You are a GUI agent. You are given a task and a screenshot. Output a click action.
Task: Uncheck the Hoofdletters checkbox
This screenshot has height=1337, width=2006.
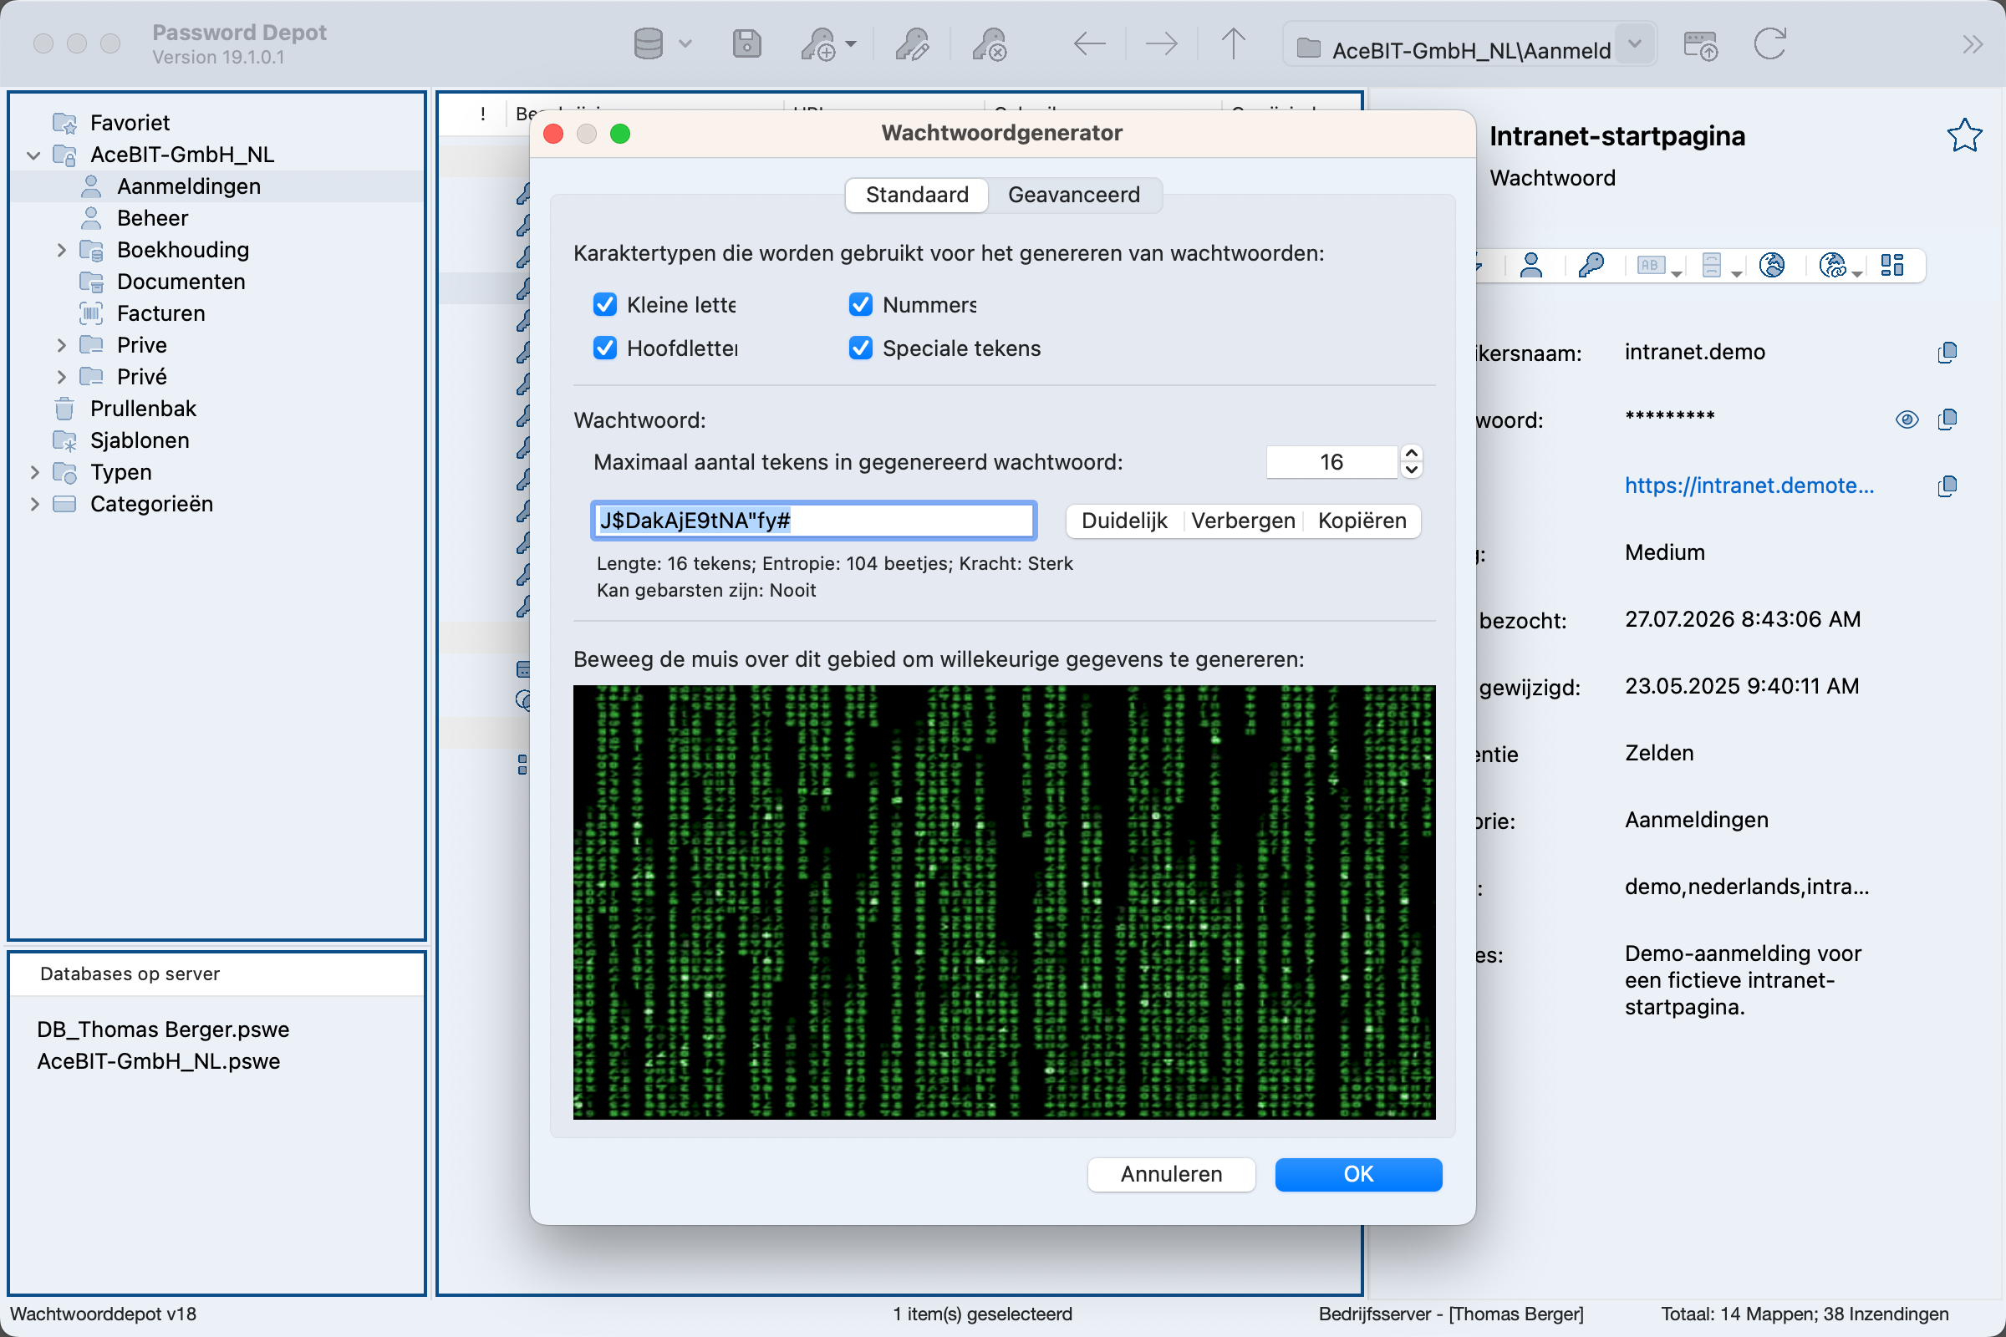pyautogui.click(x=604, y=348)
